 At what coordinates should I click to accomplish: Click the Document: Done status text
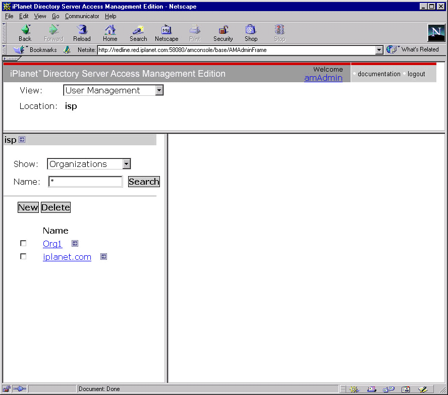click(x=99, y=389)
